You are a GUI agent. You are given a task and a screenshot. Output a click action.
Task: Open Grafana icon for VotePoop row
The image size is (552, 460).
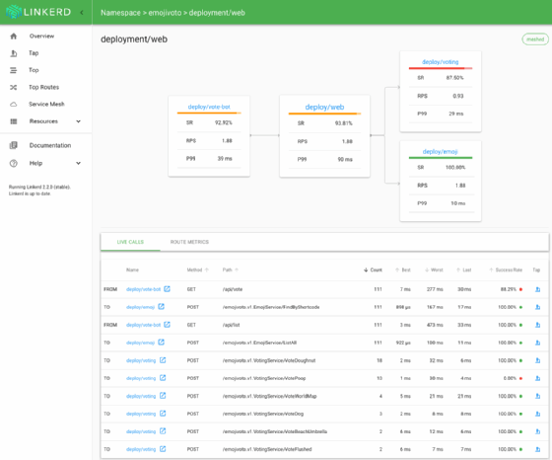click(x=163, y=378)
